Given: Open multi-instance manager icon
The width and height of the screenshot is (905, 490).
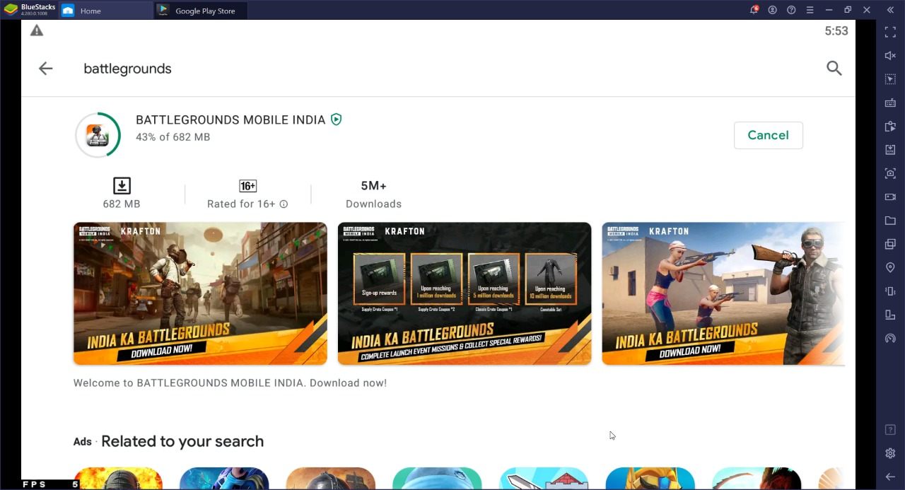Looking at the screenshot, I should pos(890,244).
